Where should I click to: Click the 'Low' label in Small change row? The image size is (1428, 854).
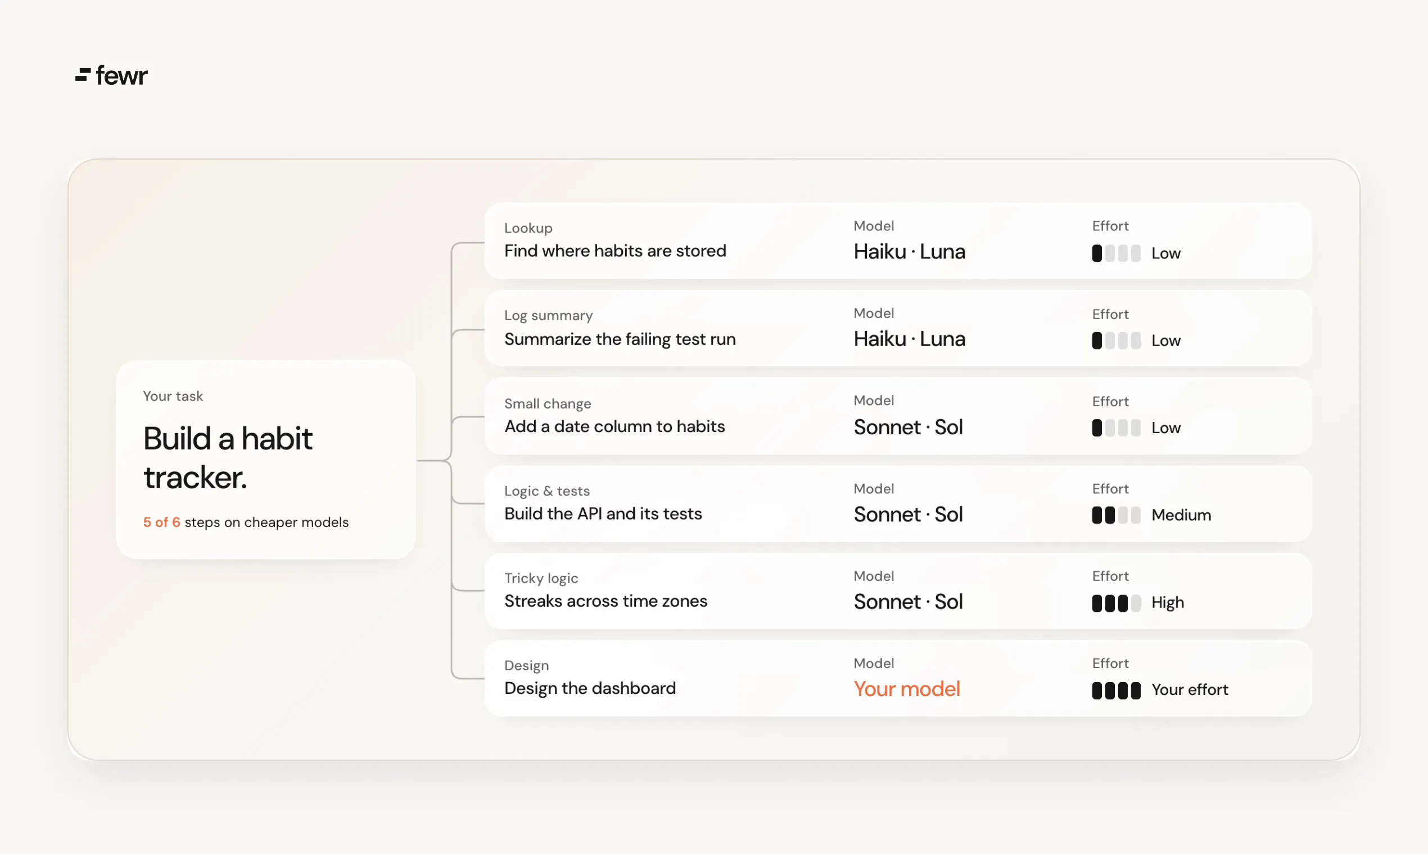click(x=1166, y=428)
